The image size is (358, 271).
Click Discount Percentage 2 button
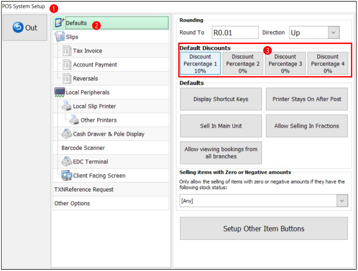coord(243,63)
